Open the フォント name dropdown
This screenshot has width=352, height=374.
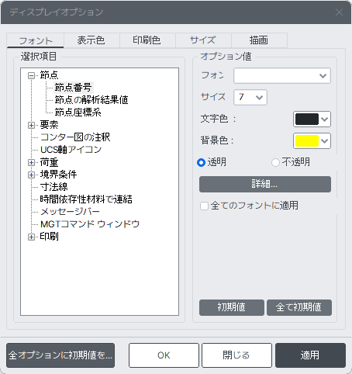282,76
